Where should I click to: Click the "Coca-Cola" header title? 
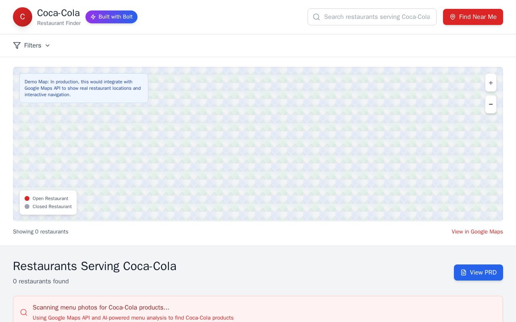coord(58,13)
